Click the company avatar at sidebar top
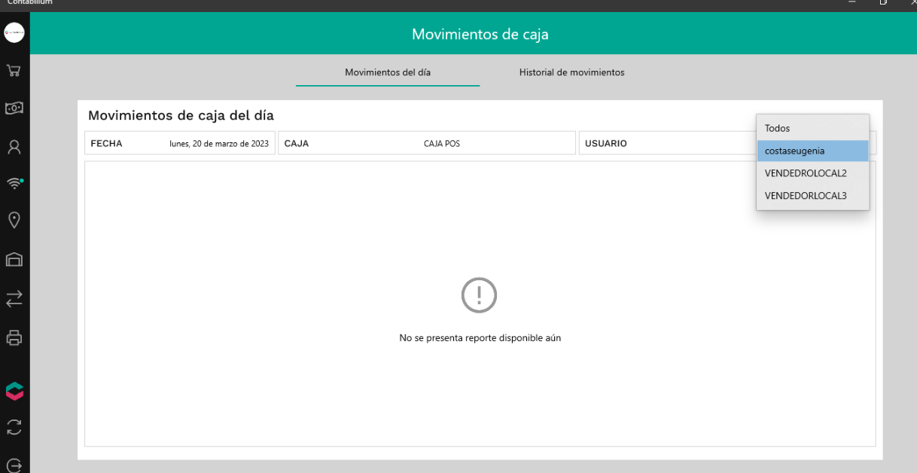917x473 pixels. pyautogui.click(x=14, y=32)
